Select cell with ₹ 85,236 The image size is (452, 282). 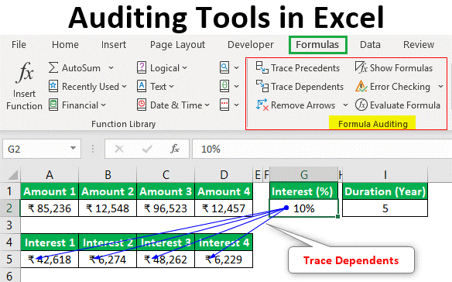[x=50, y=208]
